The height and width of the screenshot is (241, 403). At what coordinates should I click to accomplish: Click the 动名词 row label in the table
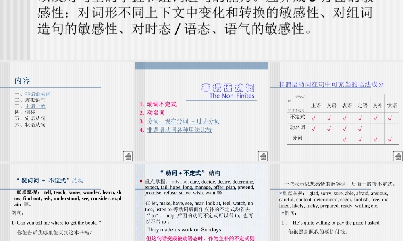point(297,128)
